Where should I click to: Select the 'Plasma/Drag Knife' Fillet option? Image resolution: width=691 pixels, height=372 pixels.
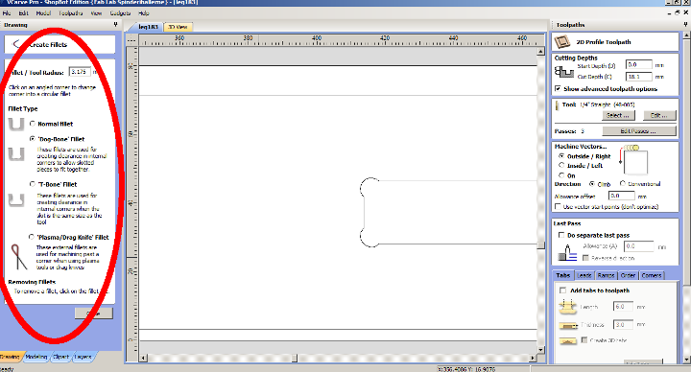coord(32,237)
